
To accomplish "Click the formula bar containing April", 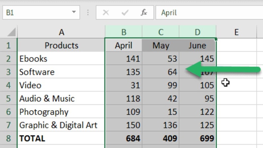I will (x=209, y=12).
